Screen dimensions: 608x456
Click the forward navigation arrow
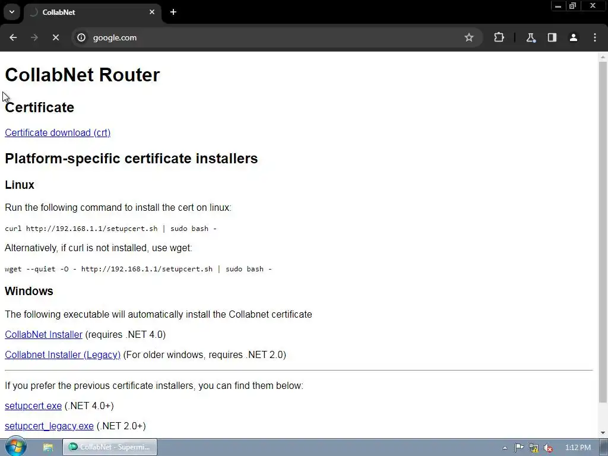(34, 37)
